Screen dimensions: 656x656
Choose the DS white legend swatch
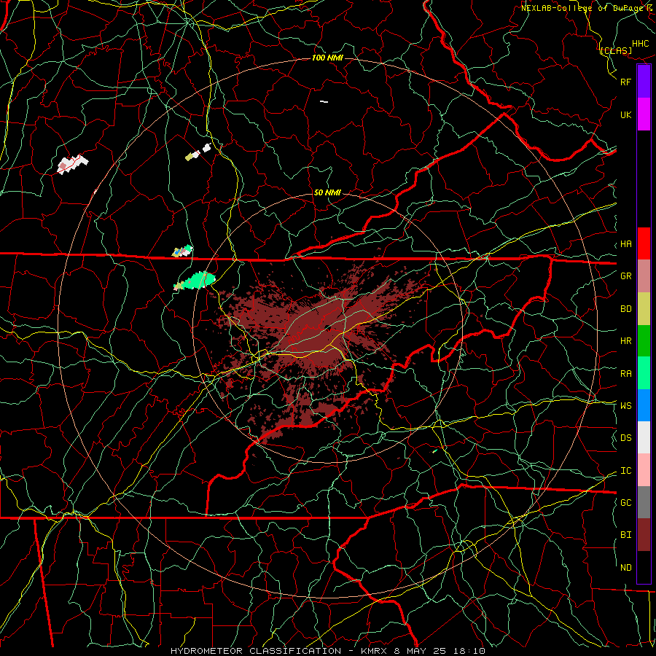coord(644,437)
